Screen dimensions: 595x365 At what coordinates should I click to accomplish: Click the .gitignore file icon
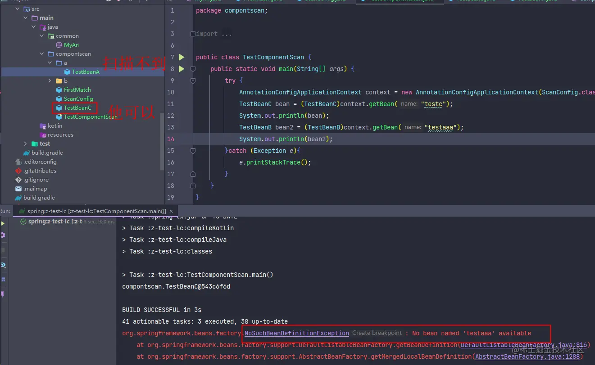(x=18, y=180)
